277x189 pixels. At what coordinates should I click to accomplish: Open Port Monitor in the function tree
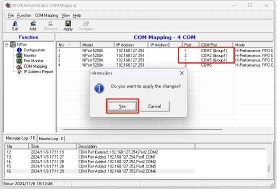coord(33,61)
